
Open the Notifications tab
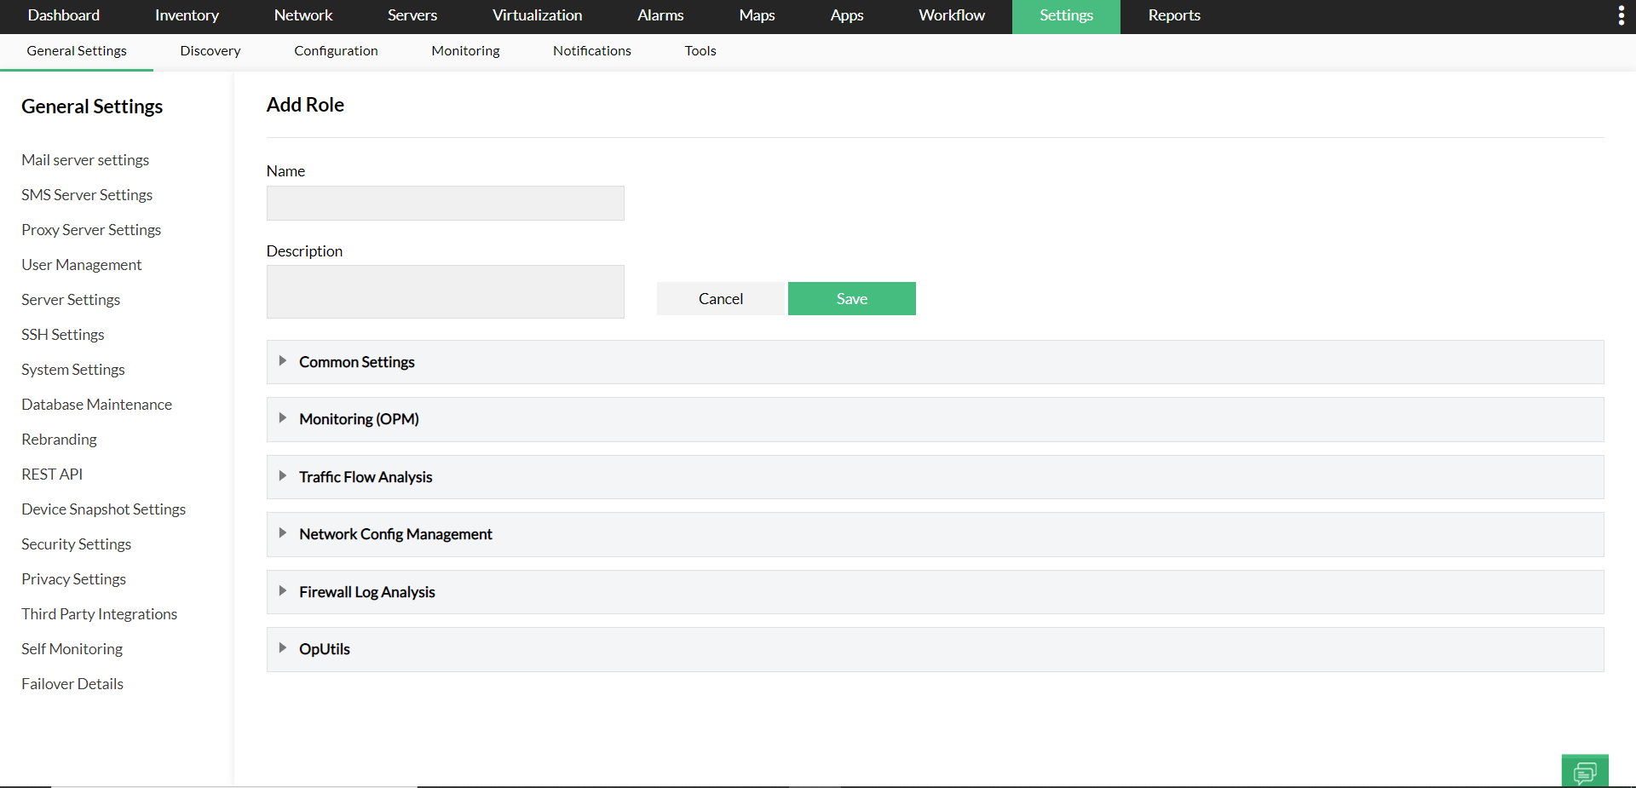pos(591,50)
